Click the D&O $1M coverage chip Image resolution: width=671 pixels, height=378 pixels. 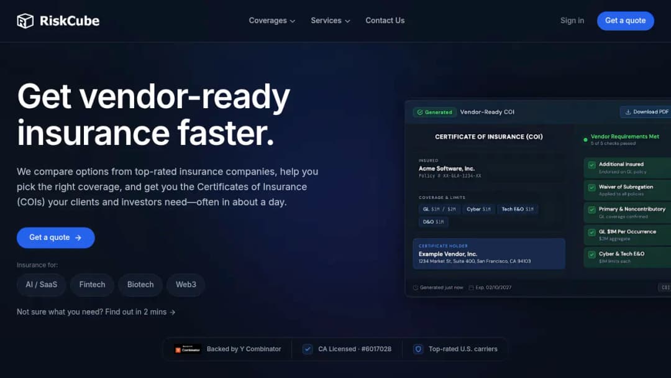coord(434,222)
